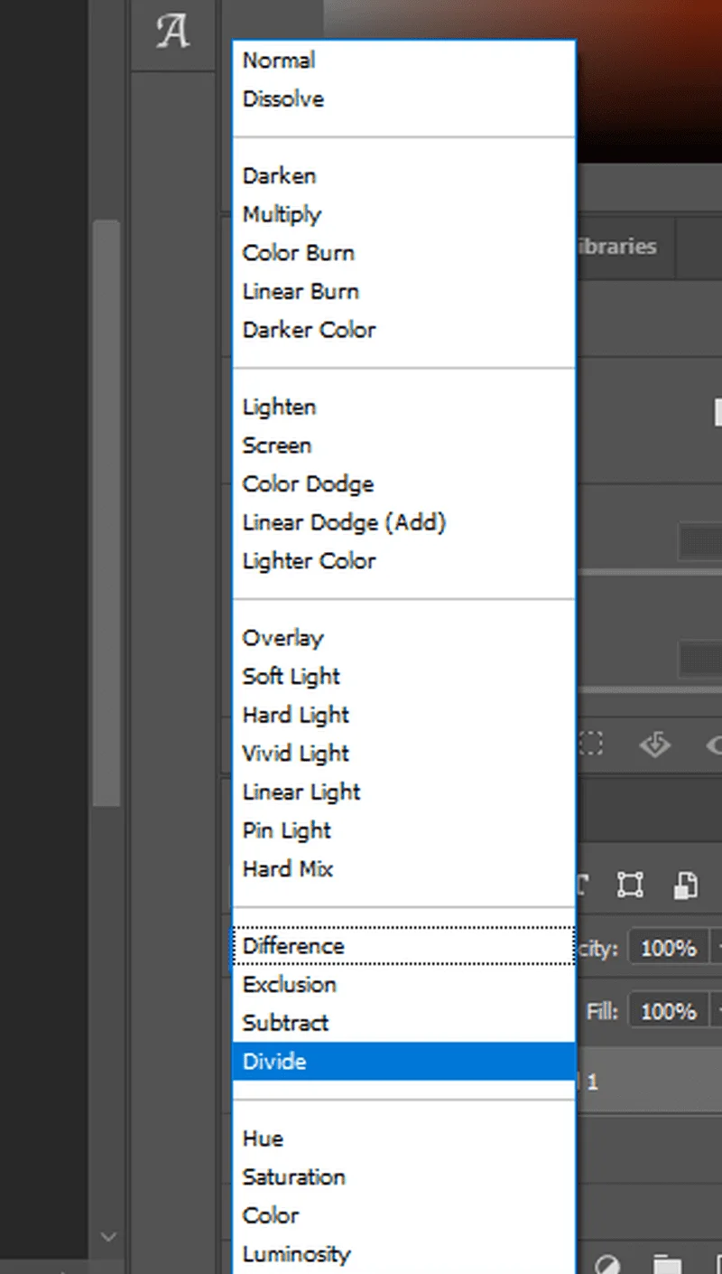The width and height of the screenshot is (722, 1274).
Task: Choose Color Dodge blend mode
Action: (403, 484)
